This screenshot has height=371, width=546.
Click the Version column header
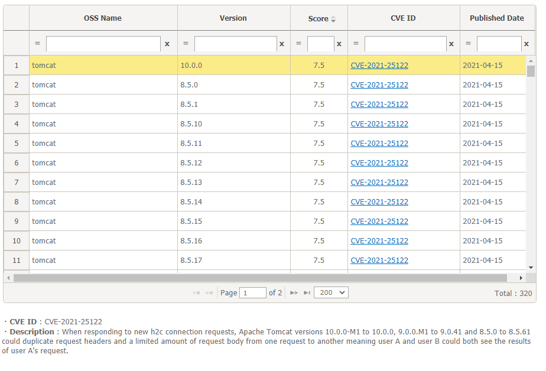[233, 18]
